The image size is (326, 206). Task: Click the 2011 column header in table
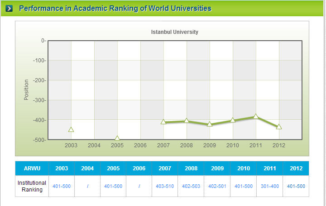click(x=270, y=169)
